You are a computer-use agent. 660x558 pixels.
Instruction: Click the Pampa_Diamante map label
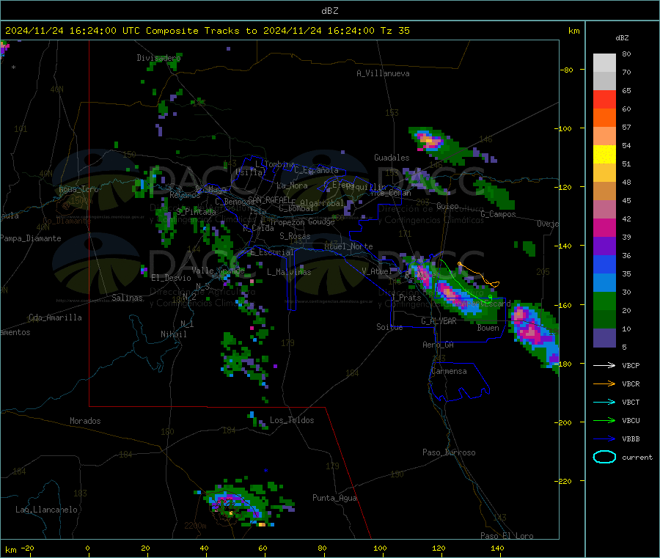31,238
